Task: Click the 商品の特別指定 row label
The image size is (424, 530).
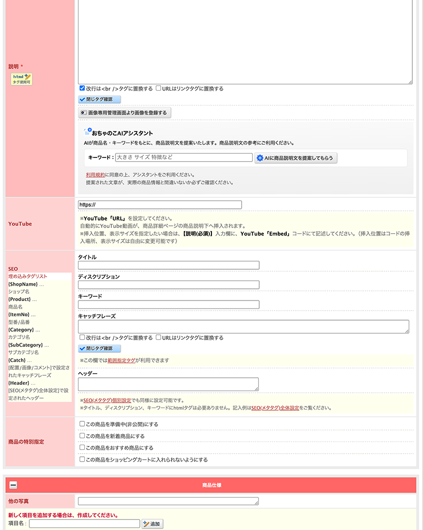Action: [x=26, y=442]
